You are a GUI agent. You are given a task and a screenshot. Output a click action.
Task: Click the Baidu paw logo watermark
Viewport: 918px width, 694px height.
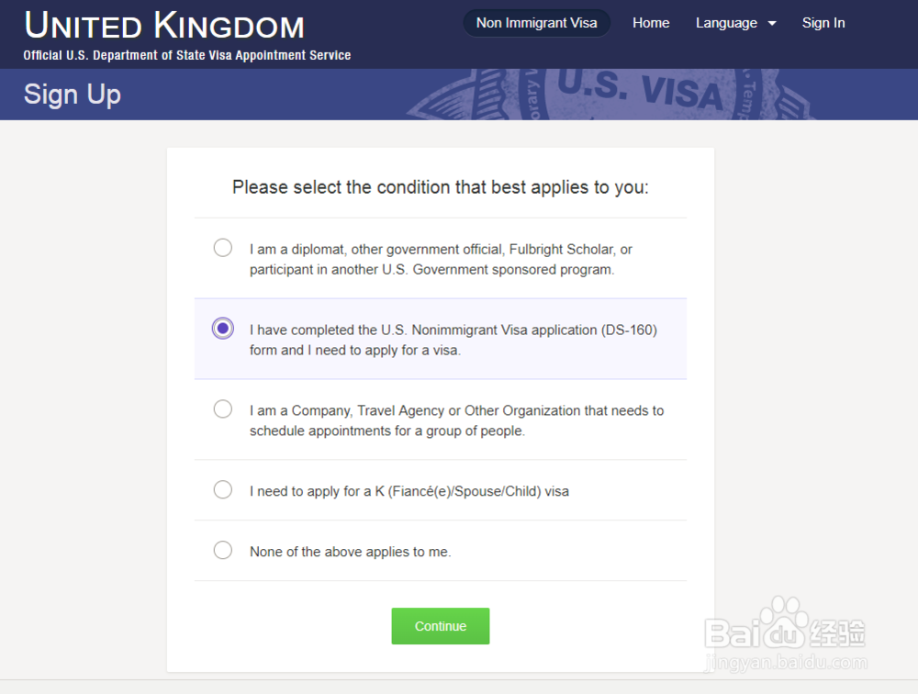[x=782, y=619]
